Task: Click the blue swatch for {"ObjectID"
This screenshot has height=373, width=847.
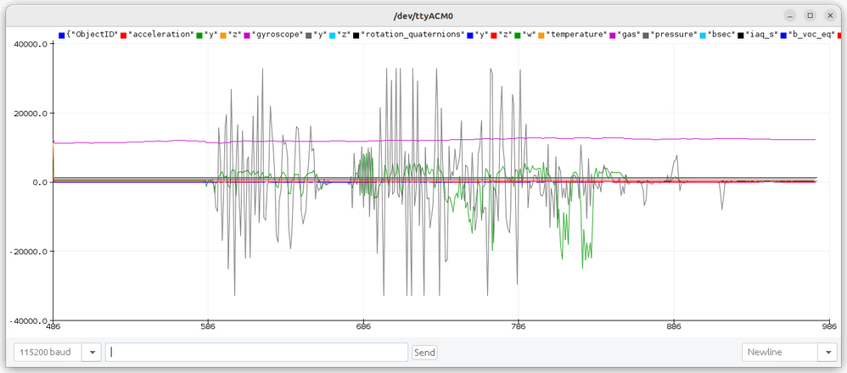Action: (x=62, y=35)
